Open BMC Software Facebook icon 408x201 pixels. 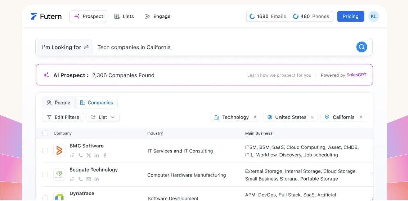point(105,155)
